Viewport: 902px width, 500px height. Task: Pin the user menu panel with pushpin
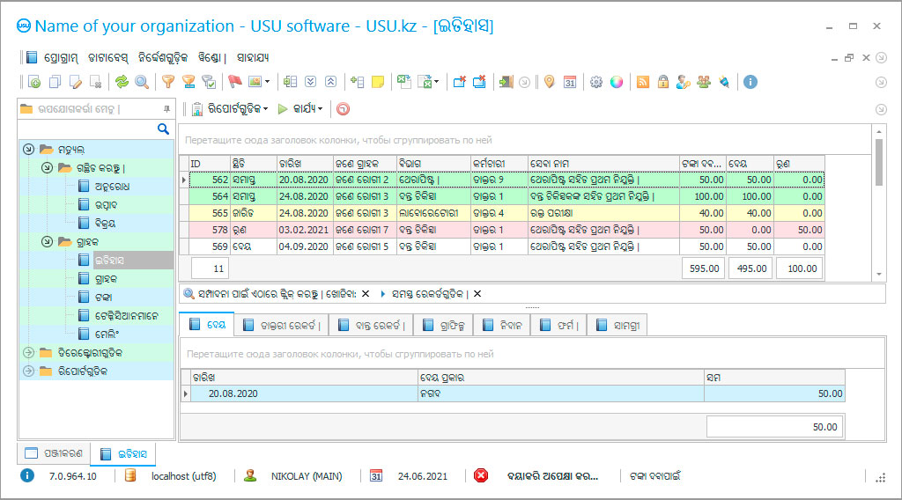(x=166, y=109)
